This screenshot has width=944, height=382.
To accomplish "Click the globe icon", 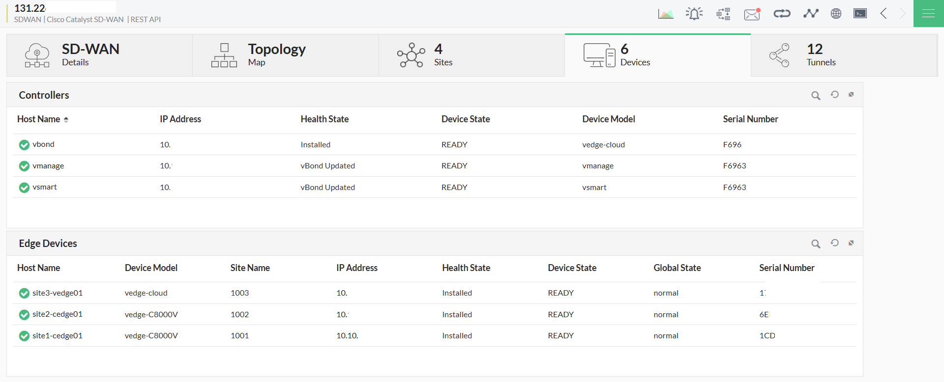I will (836, 14).
